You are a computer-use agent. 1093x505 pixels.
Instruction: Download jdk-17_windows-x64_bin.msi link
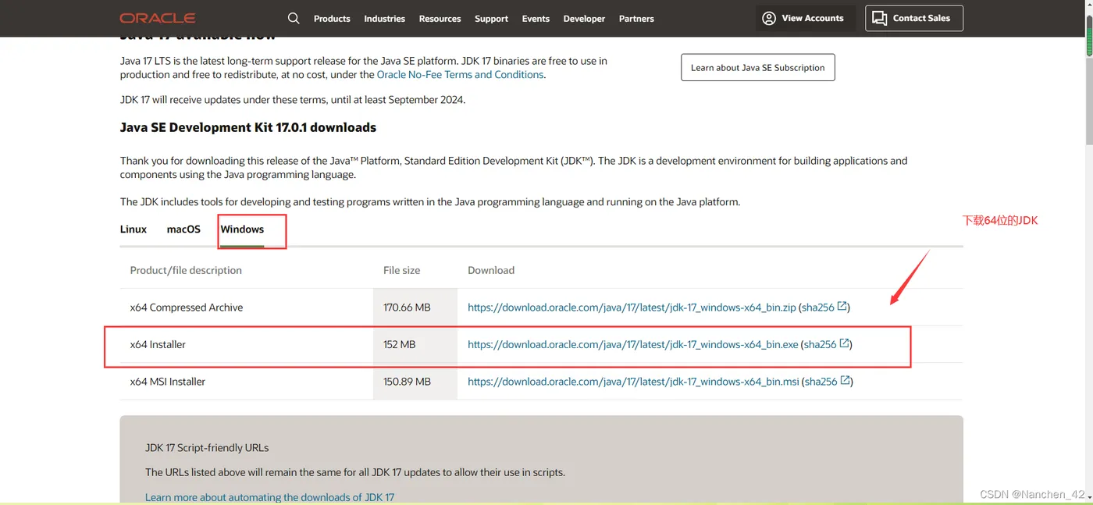633,382
